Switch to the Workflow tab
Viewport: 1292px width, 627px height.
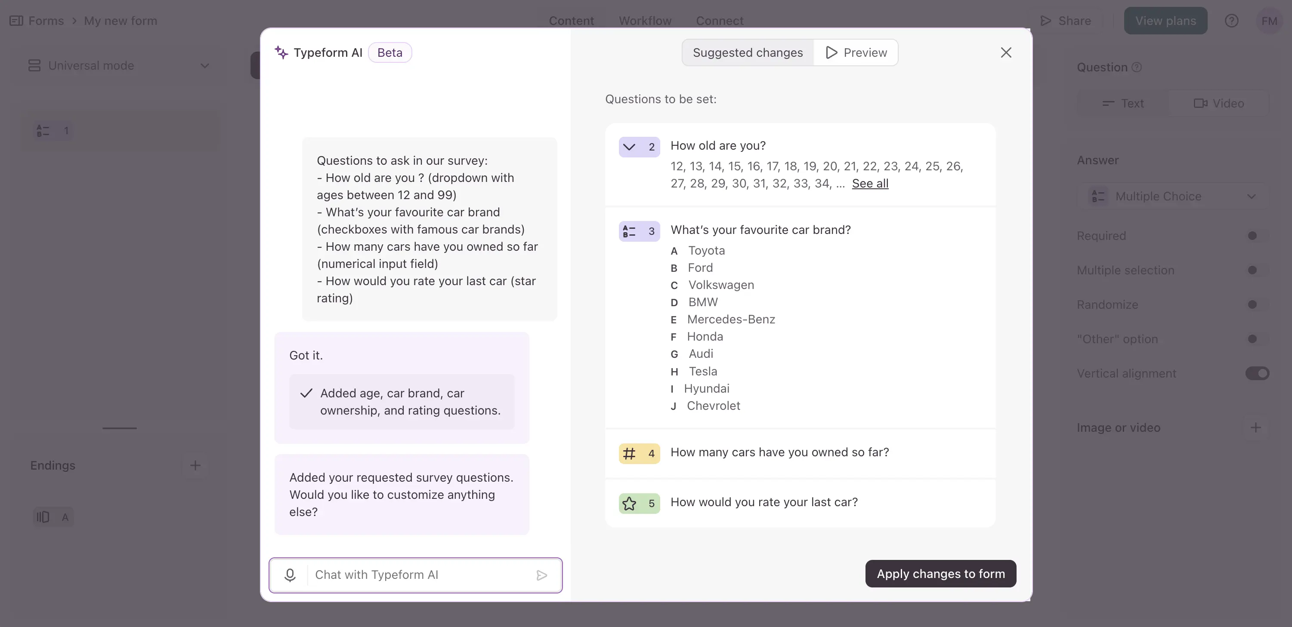[x=645, y=21]
